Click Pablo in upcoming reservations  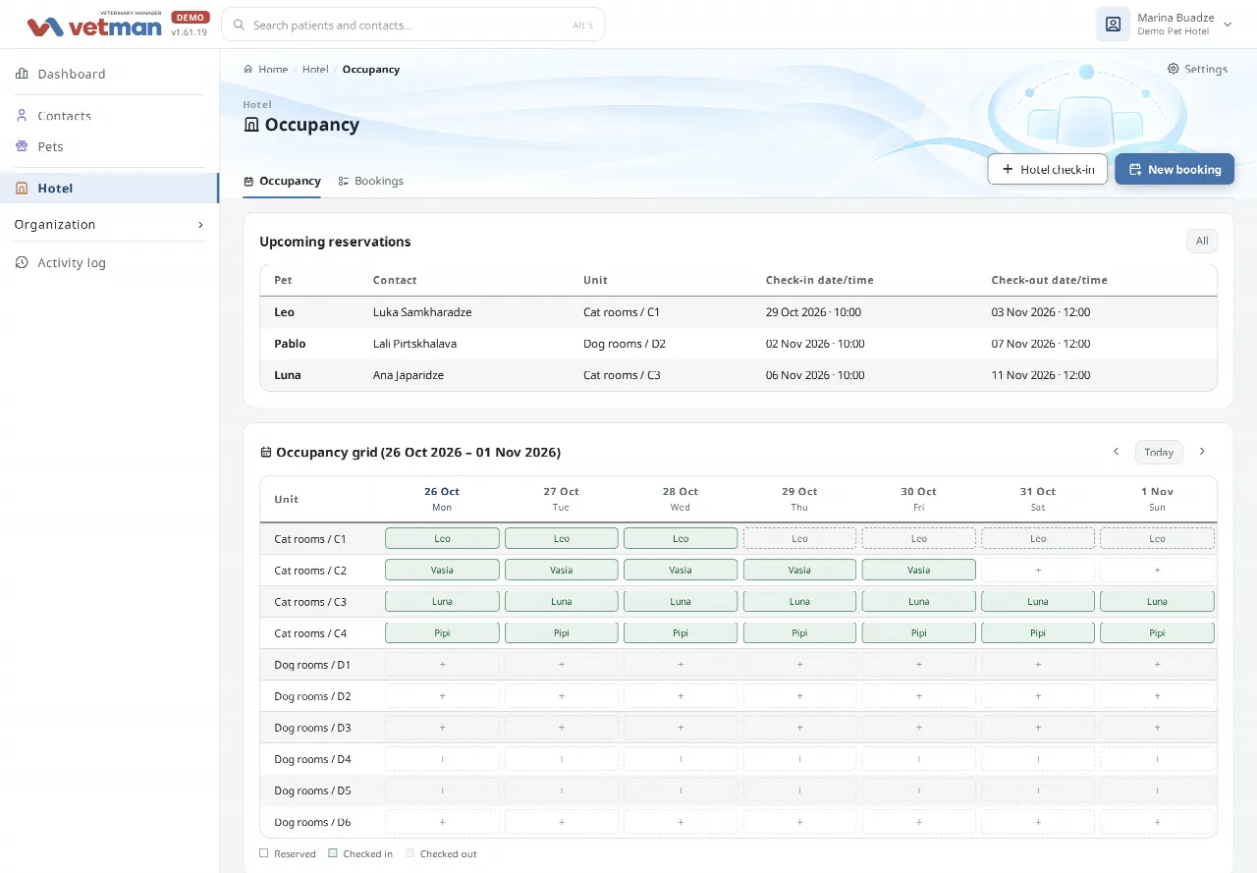[x=290, y=344]
